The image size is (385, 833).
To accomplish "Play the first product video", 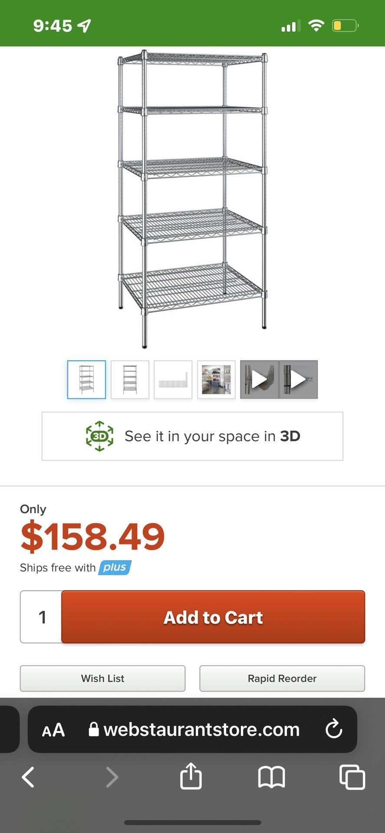I will pos(260,380).
